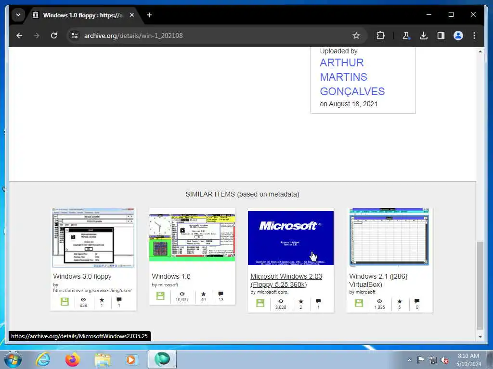Click 'by microsoft corp.' text

tap(269, 292)
